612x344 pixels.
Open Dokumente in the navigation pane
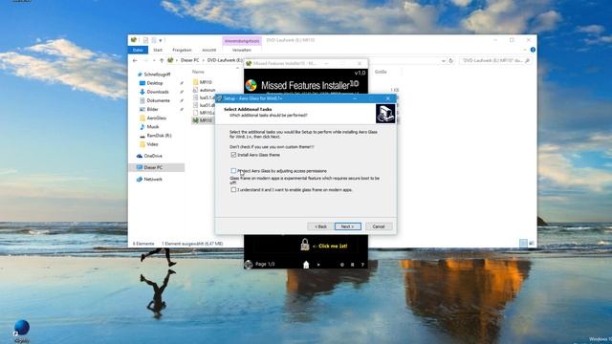(x=158, y=100)
